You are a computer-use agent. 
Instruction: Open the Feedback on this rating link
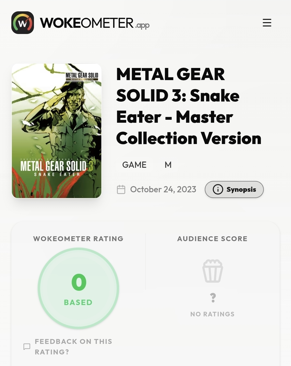(73, 347)
